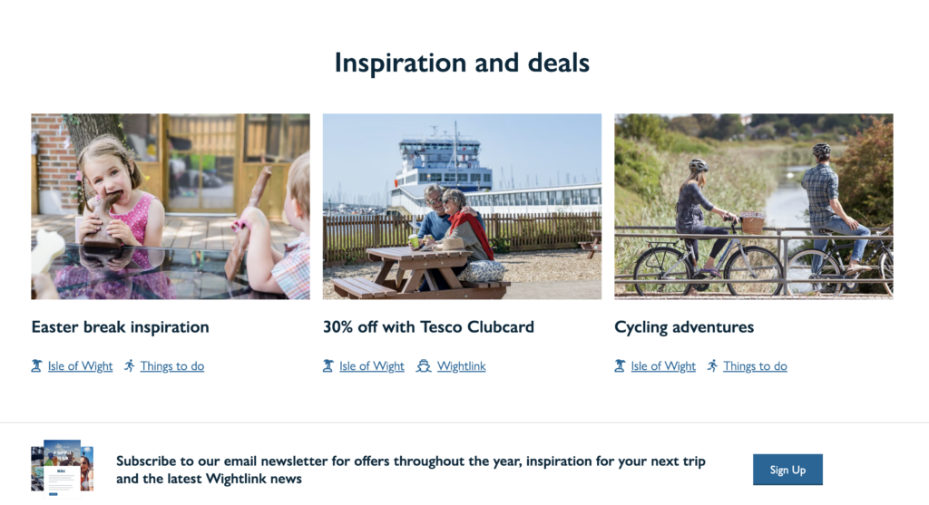Open the Wightlink tag link
The height and width of the screenshot is (505, 929).
(462, 366)
